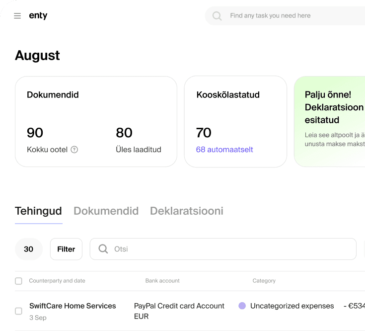The image size is (365, 331).
Task: Click the 30 count pill
Action: click(x=29, y=249)
